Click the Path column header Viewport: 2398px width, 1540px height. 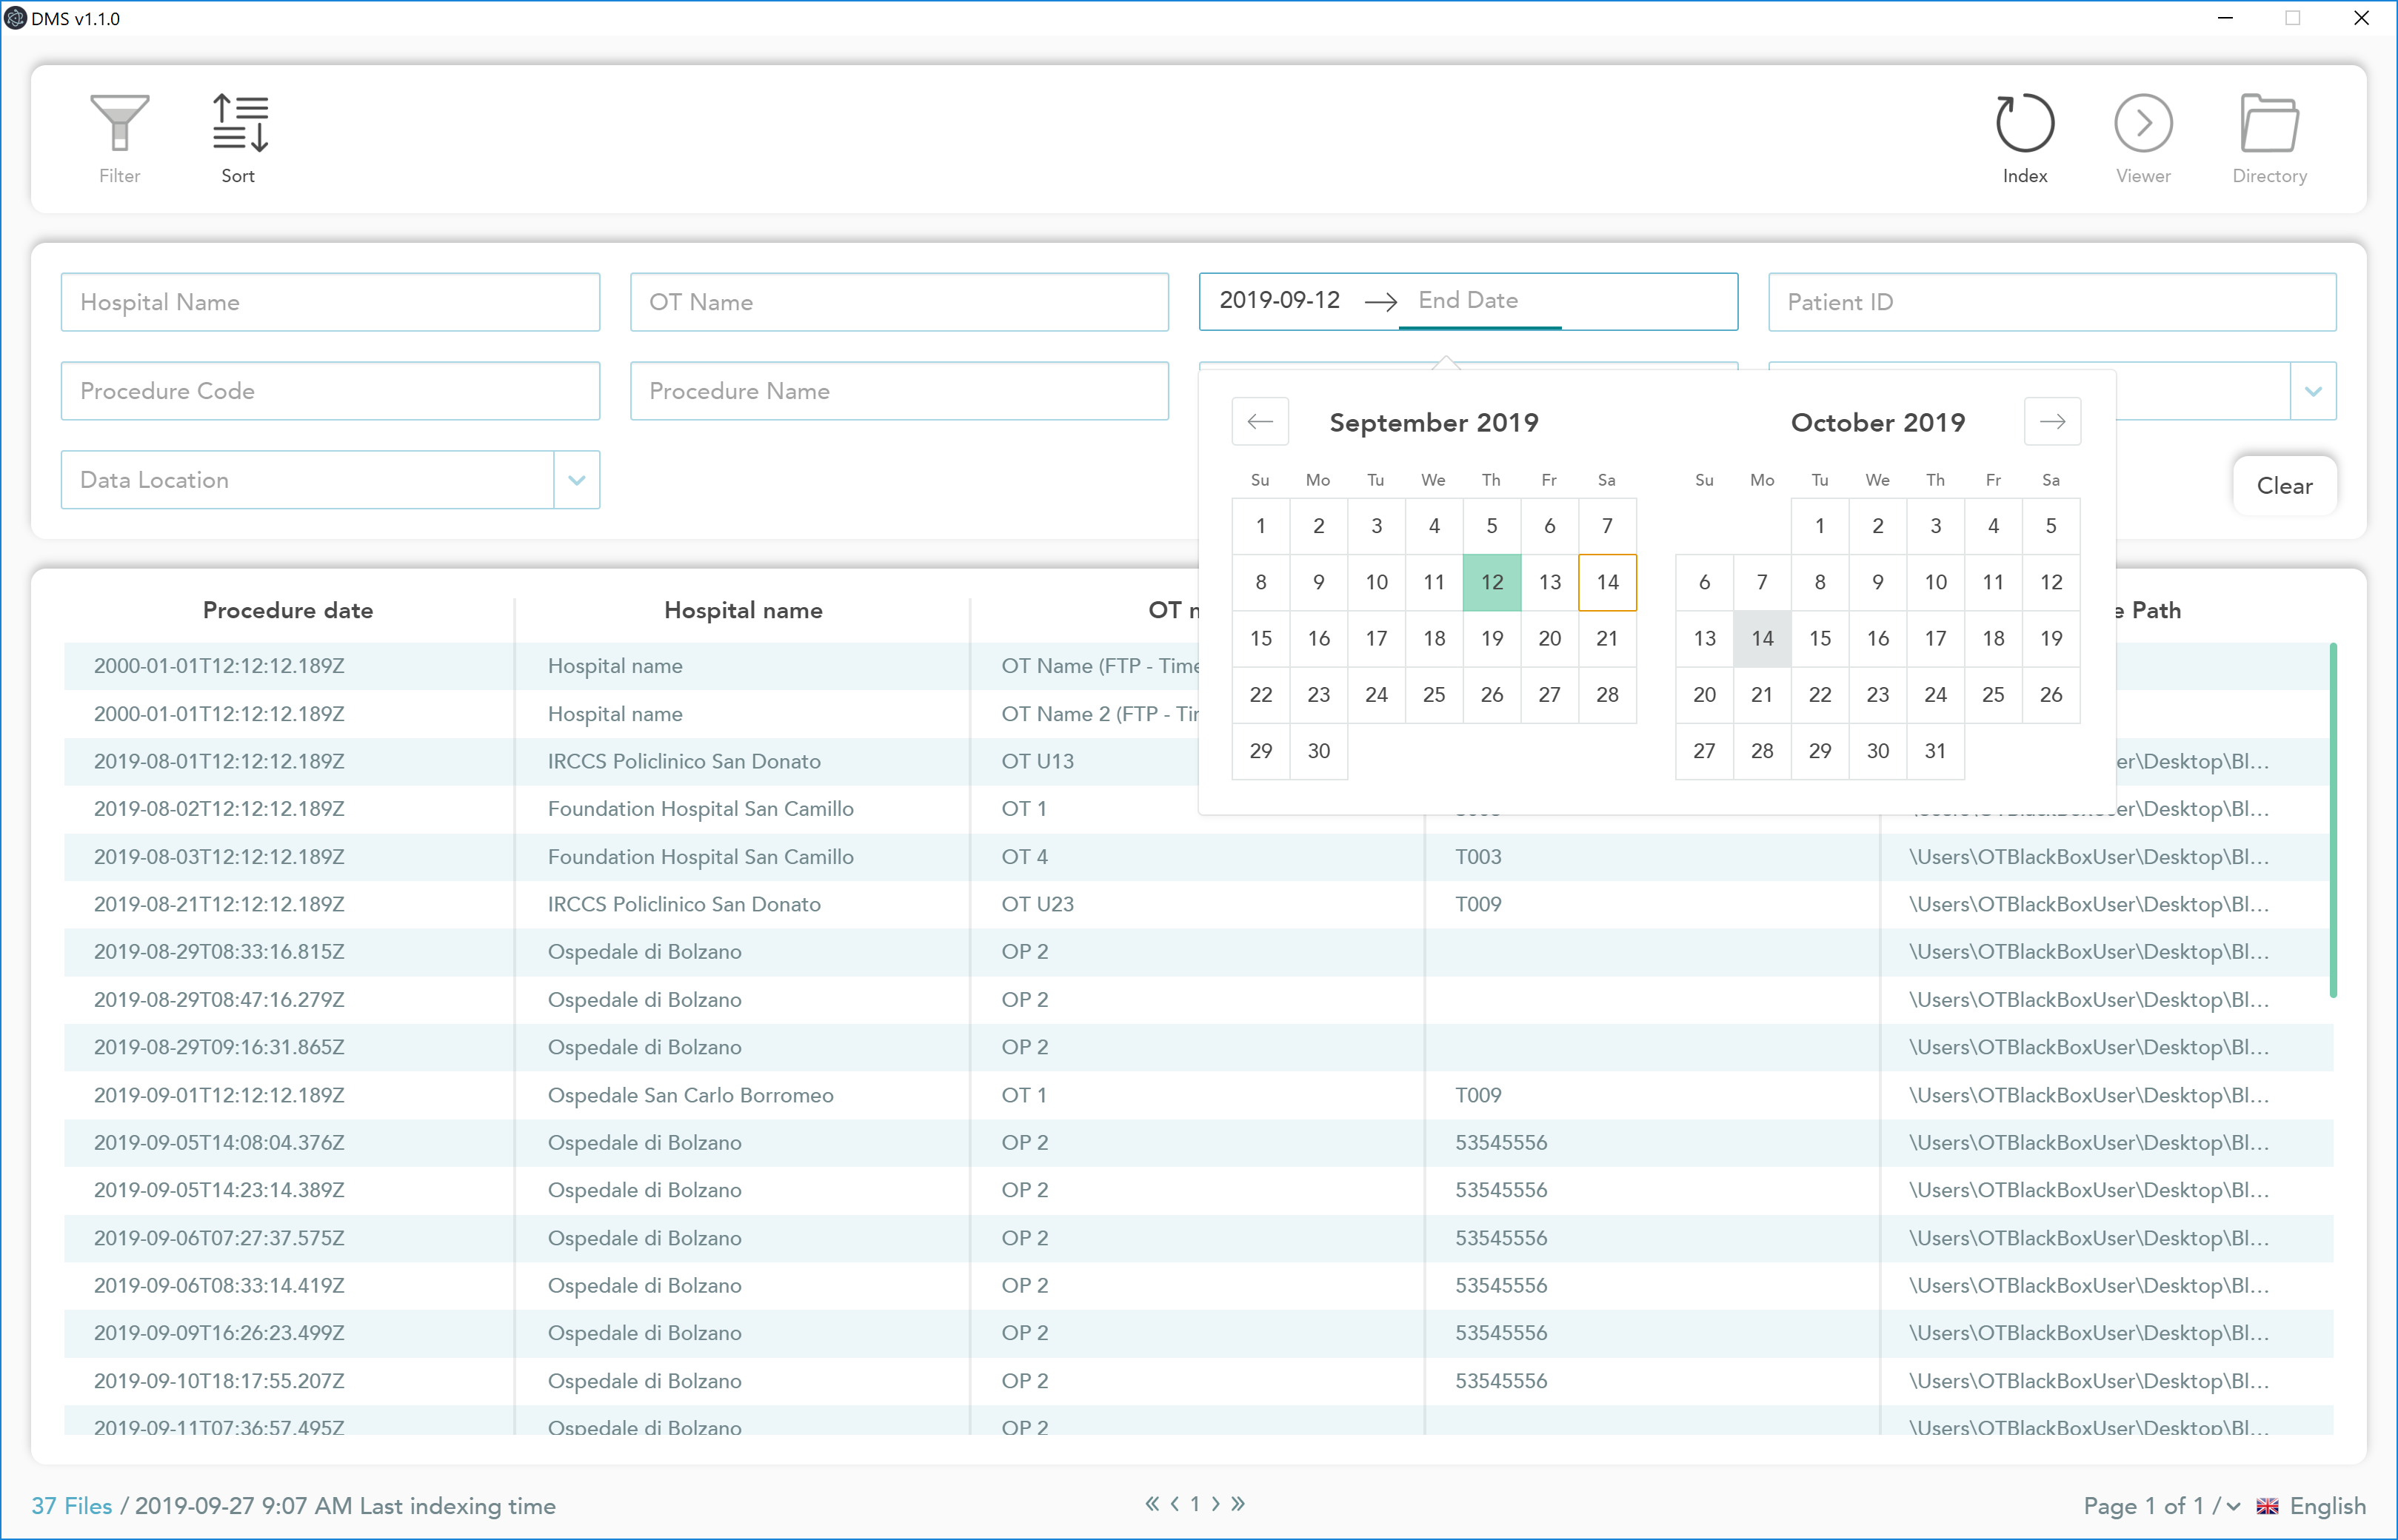pyautogui.click(x=2148, y=610)
